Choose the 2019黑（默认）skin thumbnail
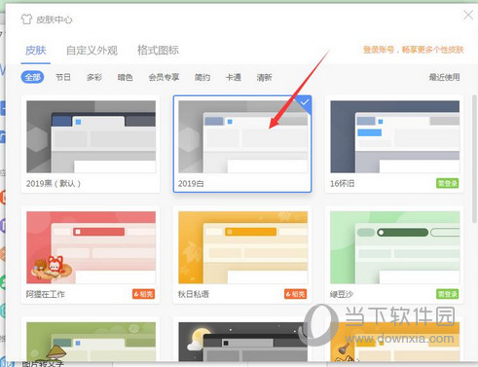The width and height of the screenshot is (478, 367). 91,136
